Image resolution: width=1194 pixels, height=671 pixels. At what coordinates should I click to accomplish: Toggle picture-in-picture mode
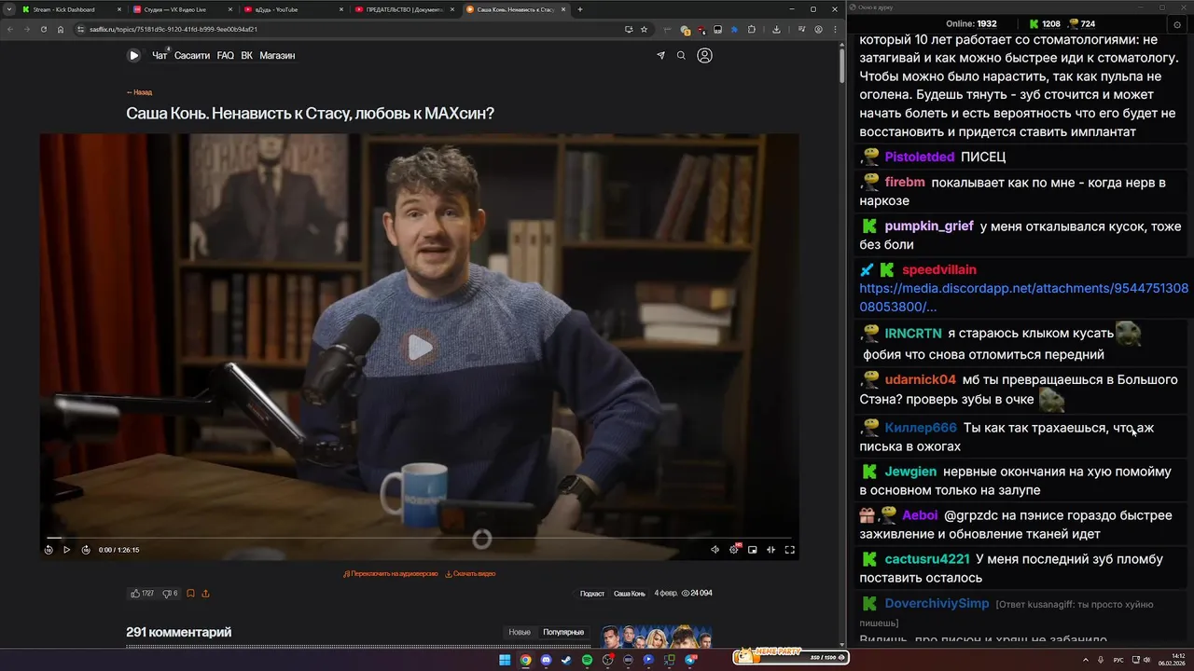coord(753,550)
